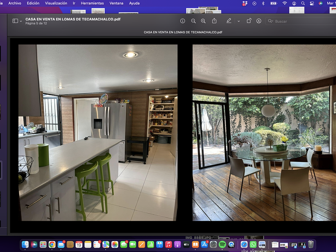336x252 pixels.
Task: Open Messages from the Dock
Action: click(x=124, y=244)
